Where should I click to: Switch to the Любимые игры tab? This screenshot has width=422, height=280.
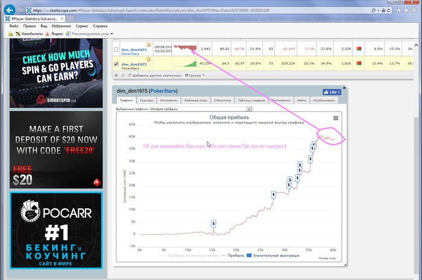tap(196, 100)
